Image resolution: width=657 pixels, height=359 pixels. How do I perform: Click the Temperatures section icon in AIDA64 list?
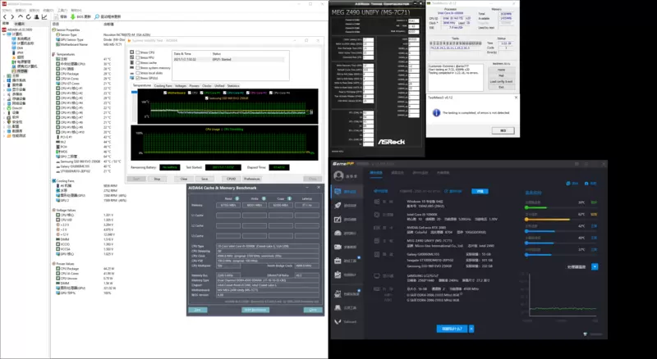coord(54,54)
